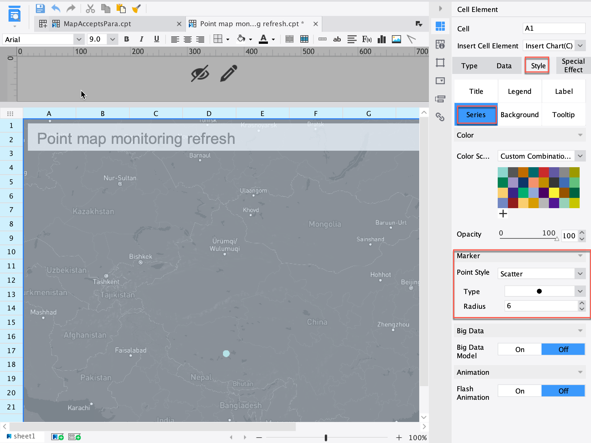This screenshot has width=591, height=443.
Task: Switch to MapAcceptsPara.cpt tab
Action: [x=97, y=24]
